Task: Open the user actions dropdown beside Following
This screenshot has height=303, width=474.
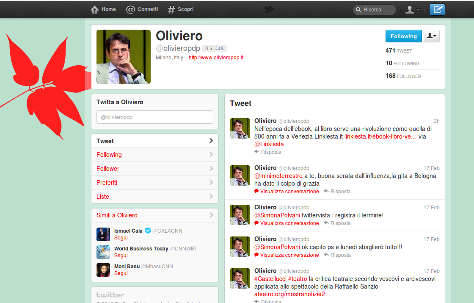Action: coord(432,36)
